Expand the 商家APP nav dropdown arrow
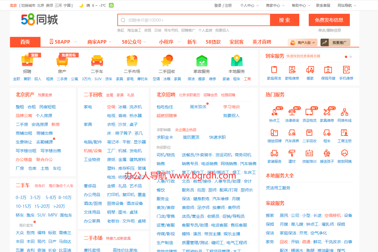Image resolution: width=378 pixels, height=252 pixels. point(109,42)
